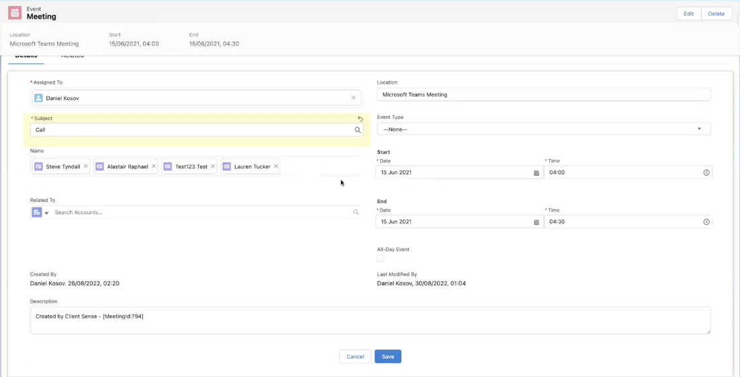
Task: Click the Location field with Microsoft Teams Meeting
Action: [544, 94]
